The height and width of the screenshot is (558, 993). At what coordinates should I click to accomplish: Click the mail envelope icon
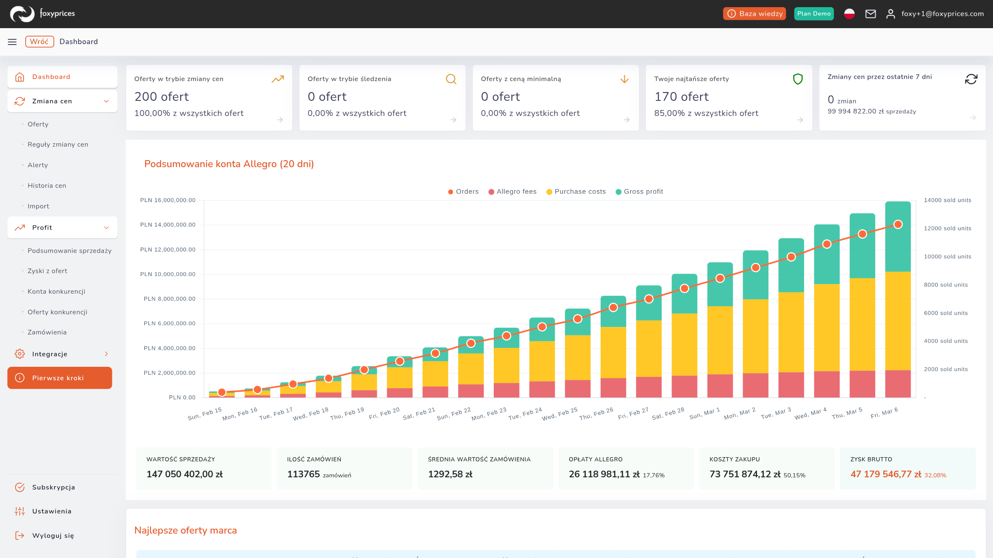coord(870,14)
